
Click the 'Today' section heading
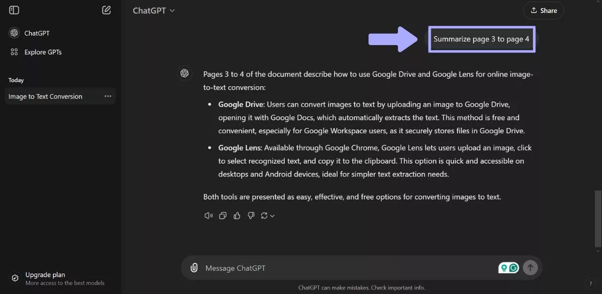(16, 80)
